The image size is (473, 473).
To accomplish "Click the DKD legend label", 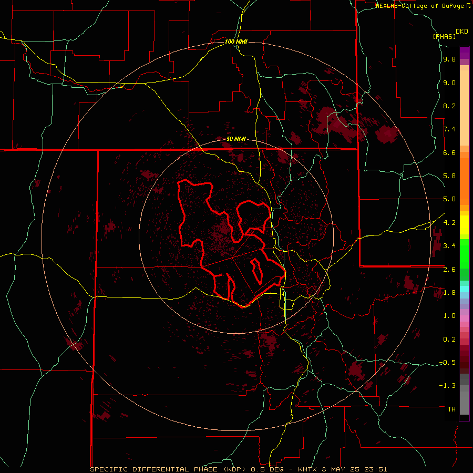I will pos(461,32).
